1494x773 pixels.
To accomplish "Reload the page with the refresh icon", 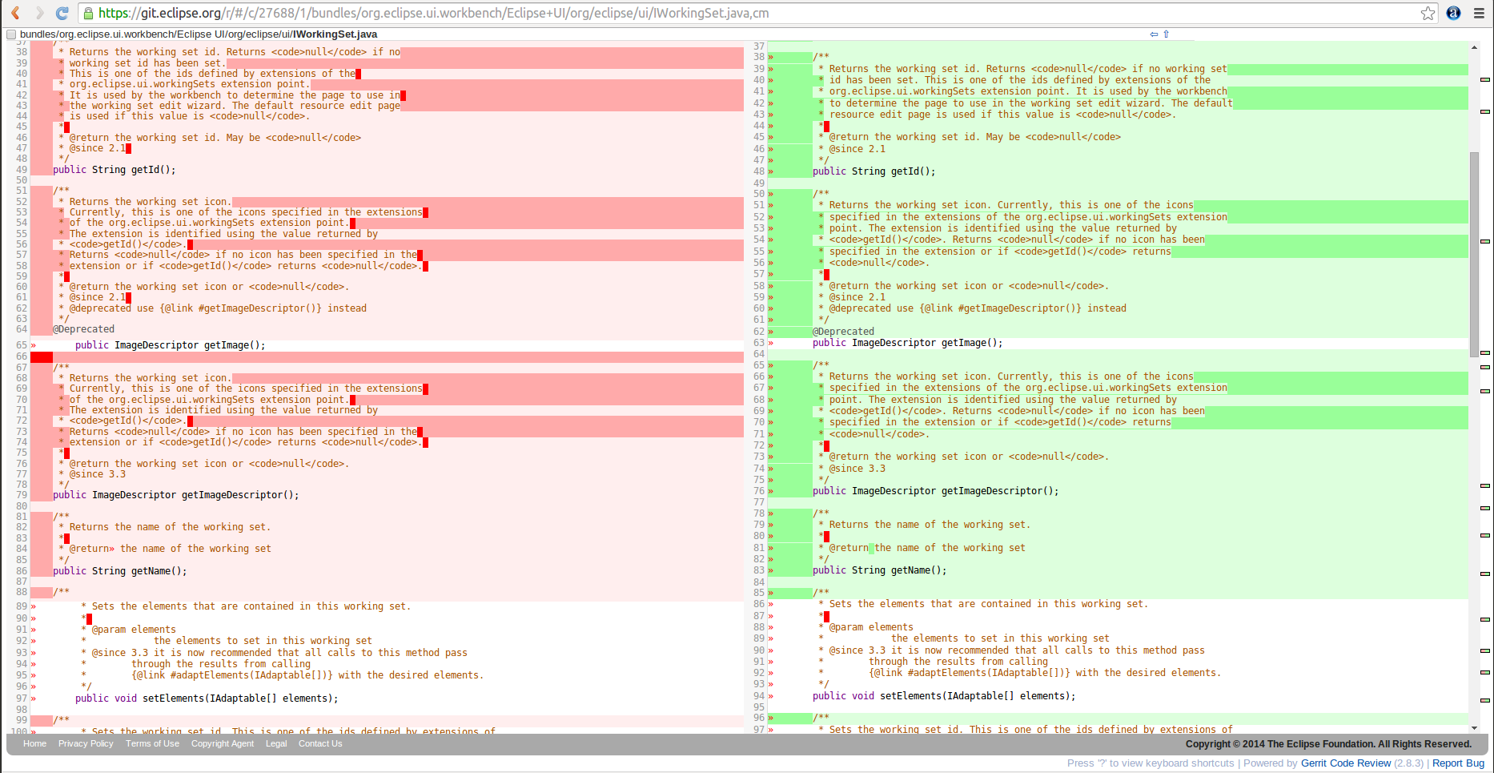I will coord(62,13).
